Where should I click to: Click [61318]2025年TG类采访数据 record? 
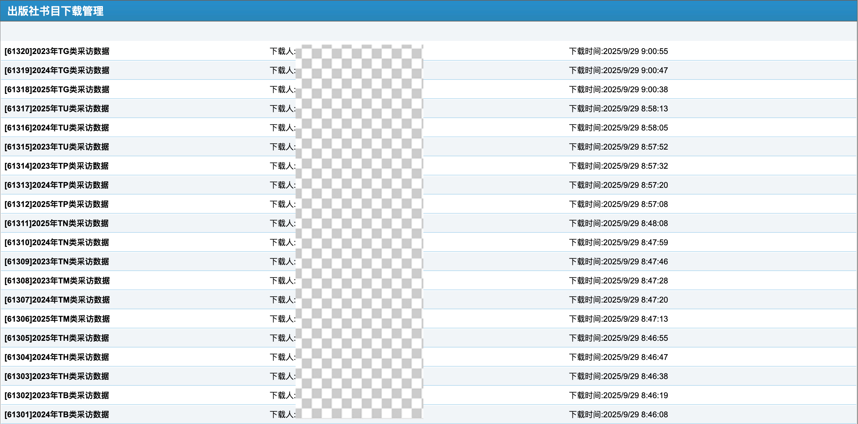(57, 90)
